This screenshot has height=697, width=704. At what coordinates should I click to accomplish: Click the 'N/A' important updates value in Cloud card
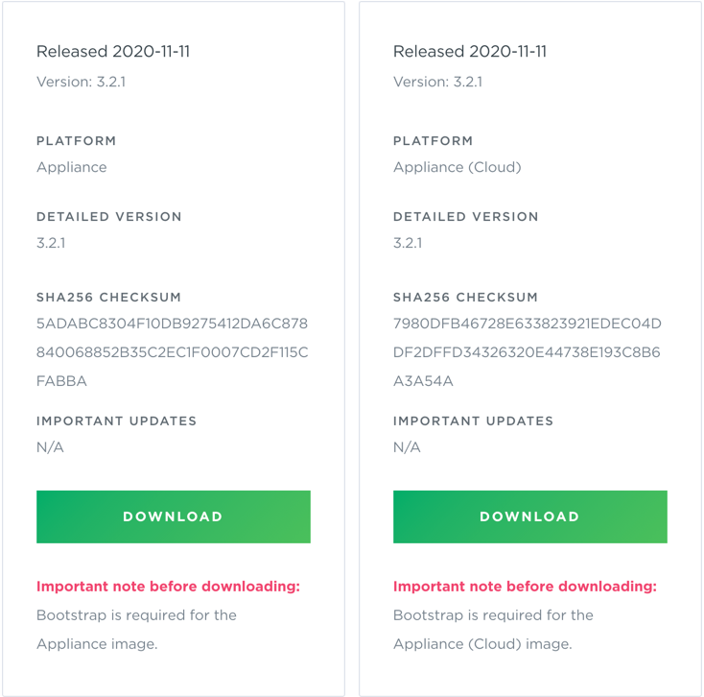[x=407, y=447]
